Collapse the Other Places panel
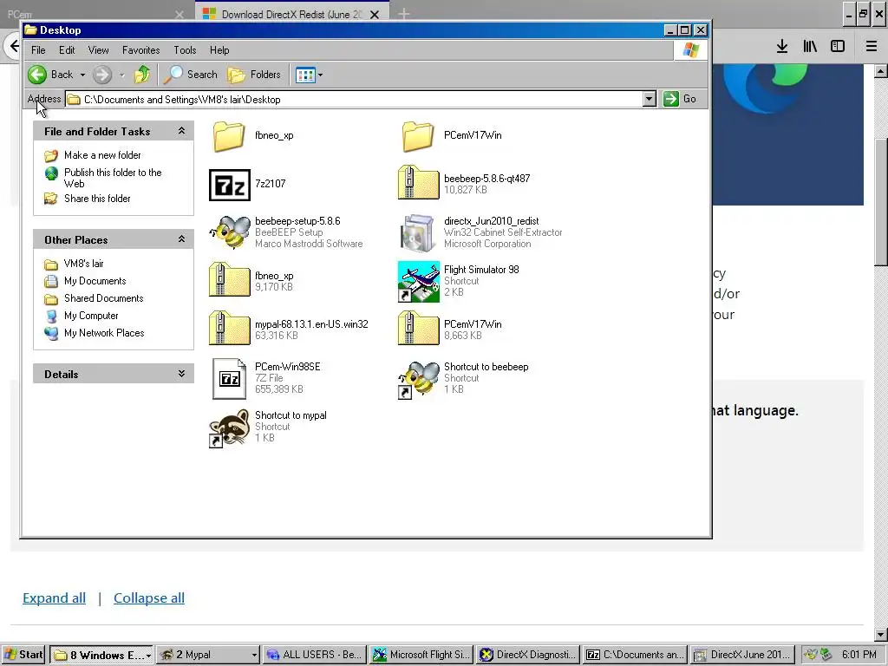 (x=181, y=239)
